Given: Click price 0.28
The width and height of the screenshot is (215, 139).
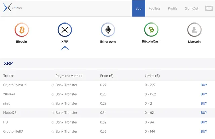Looking at the screenshot, I should pos(103,94).
